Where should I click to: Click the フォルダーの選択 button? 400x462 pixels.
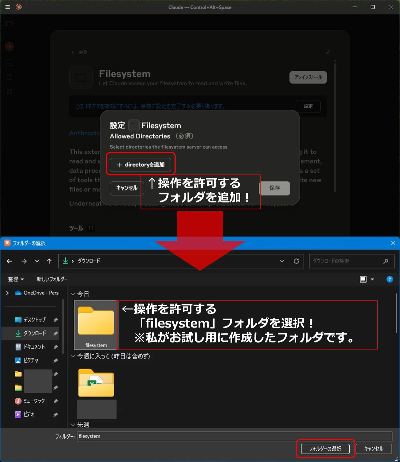[x=325, y=449]
